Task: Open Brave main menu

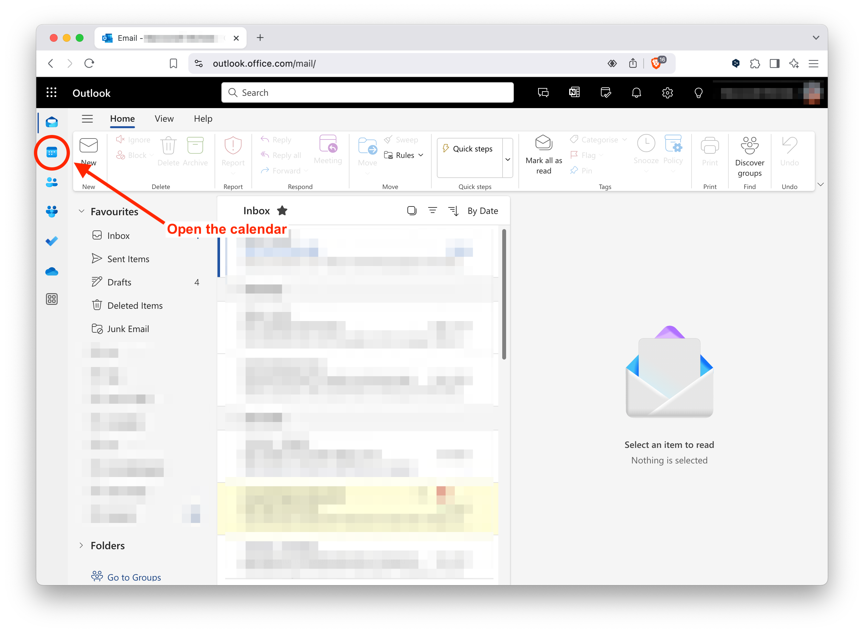Action: (x=813, y=63)
